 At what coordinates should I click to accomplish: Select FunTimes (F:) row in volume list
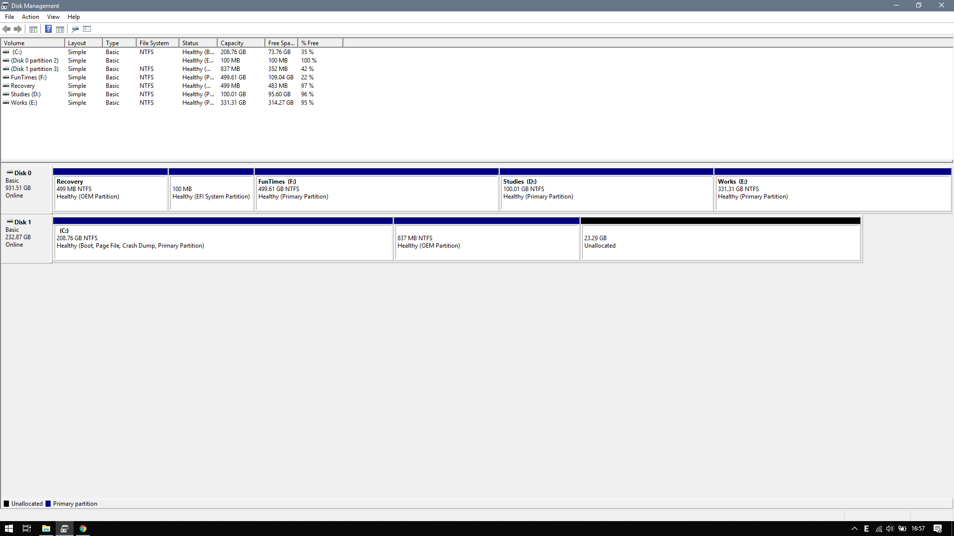tap(28, 77)
